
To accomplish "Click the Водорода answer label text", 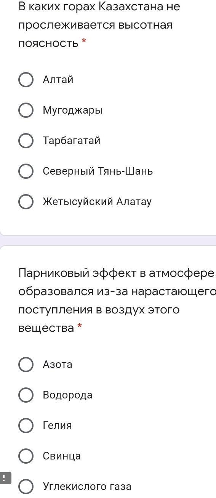I will coord(67,395).
